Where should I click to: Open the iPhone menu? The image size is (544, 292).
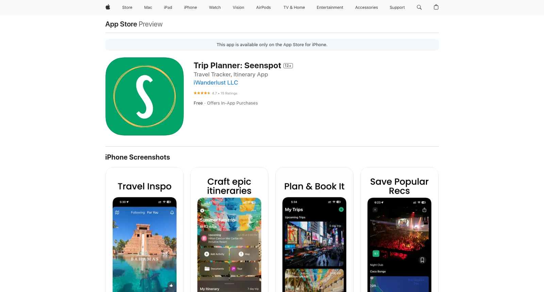pos(191,7)
